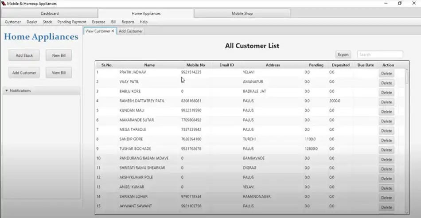Delete customer PRATIK JADHAV

(x=386, y=74)
